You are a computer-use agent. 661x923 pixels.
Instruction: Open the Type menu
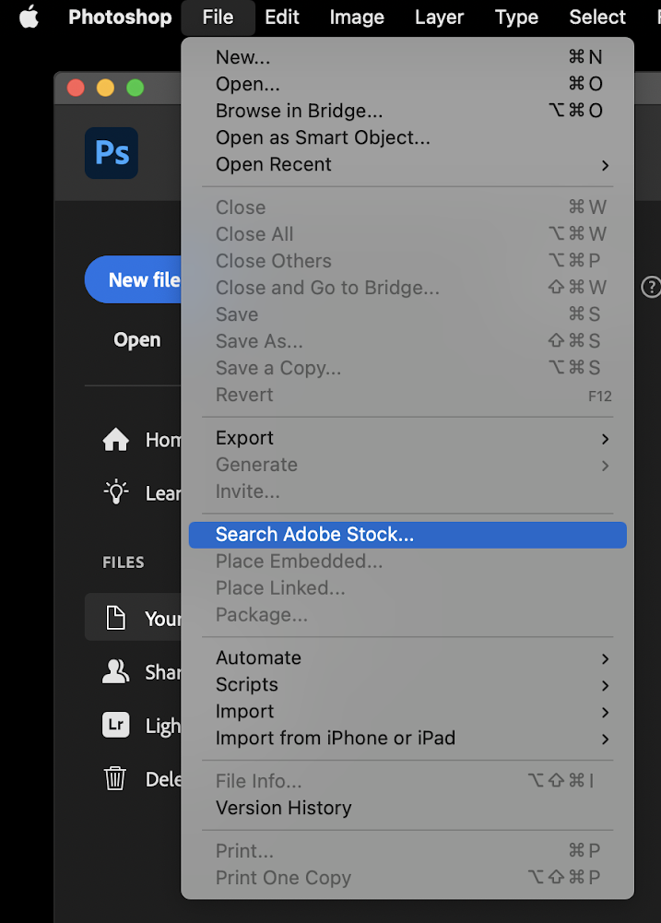coord(516,18)
